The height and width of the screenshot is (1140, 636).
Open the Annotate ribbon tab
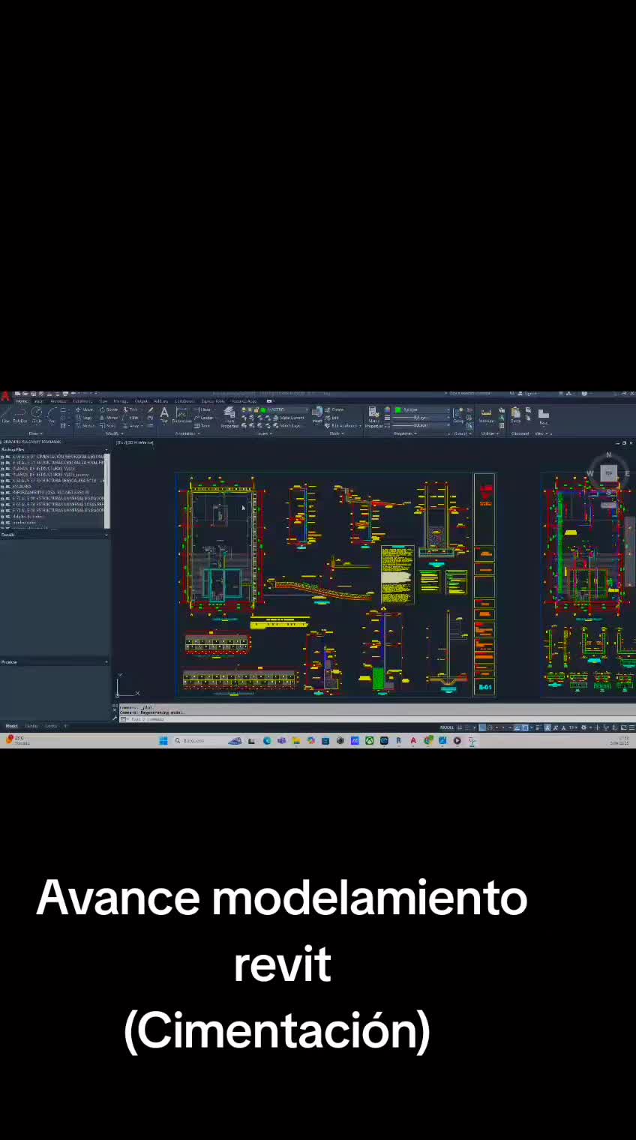[x=58, y=401]
